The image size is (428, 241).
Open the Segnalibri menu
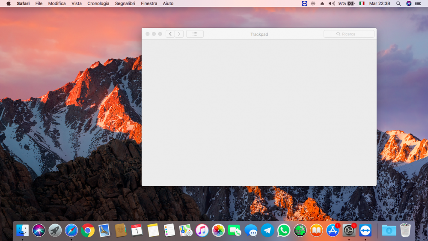(x=125, y=3)
